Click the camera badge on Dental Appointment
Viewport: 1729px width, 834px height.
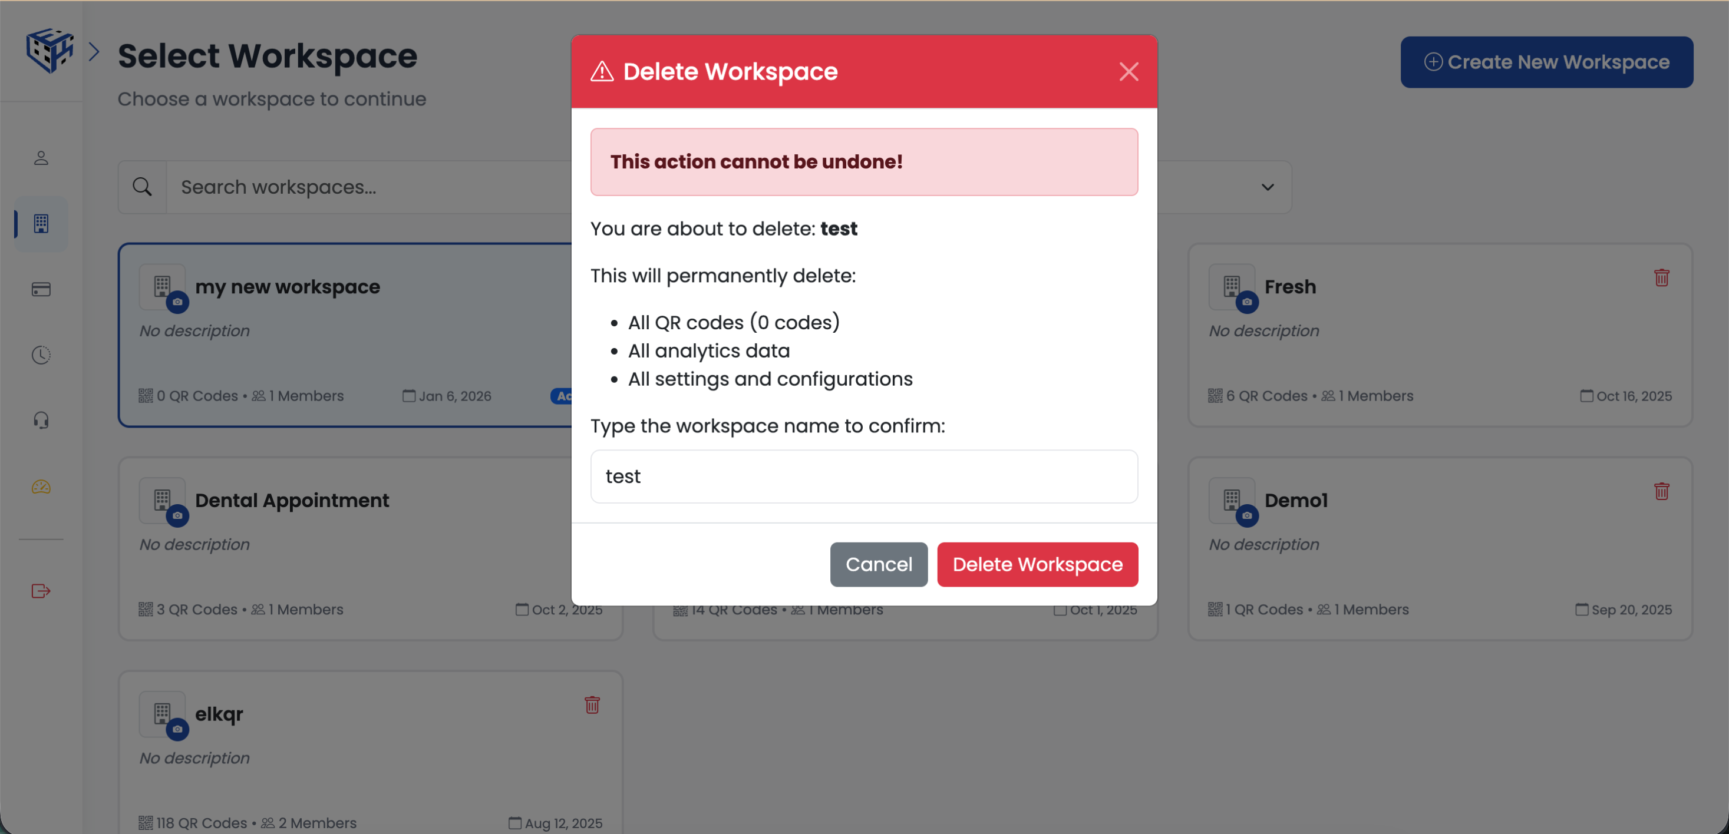click(178, 515)
